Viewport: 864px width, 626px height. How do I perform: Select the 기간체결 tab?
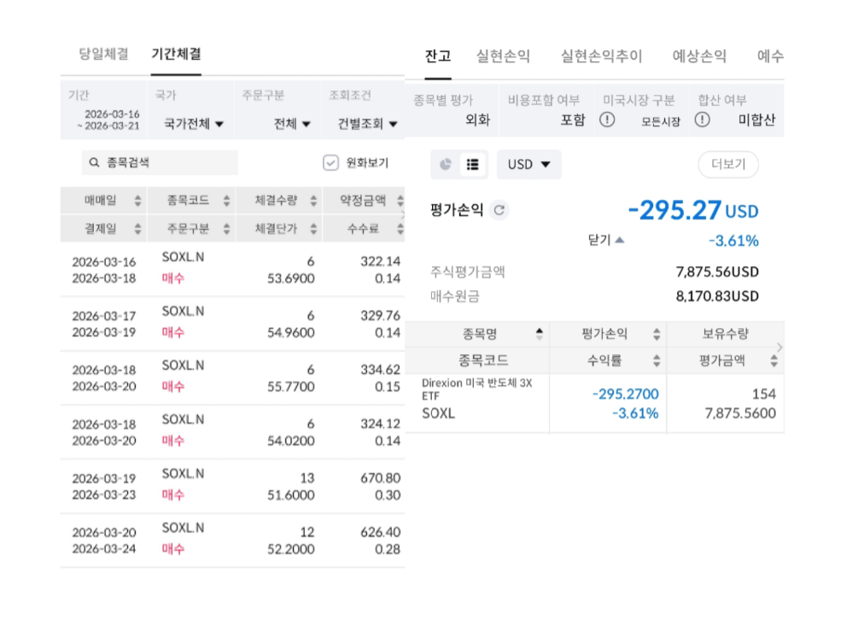pos(177,54)
